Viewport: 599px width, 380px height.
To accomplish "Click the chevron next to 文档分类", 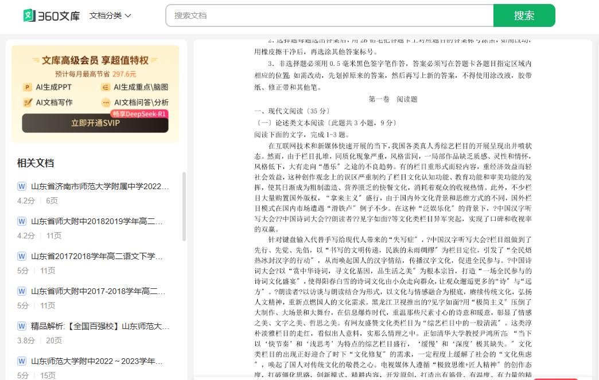I will (x=128, y=15).
